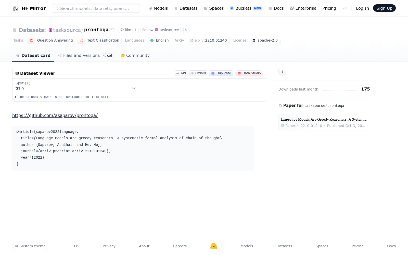
Task: Click the like count 1
Action: pyautogui.click(x=136, y=30)
